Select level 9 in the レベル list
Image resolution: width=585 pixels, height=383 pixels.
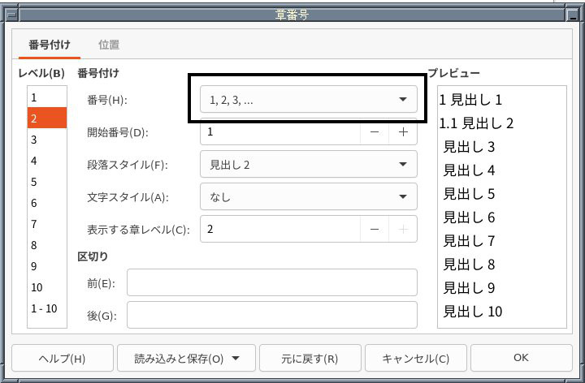(47, 266)
